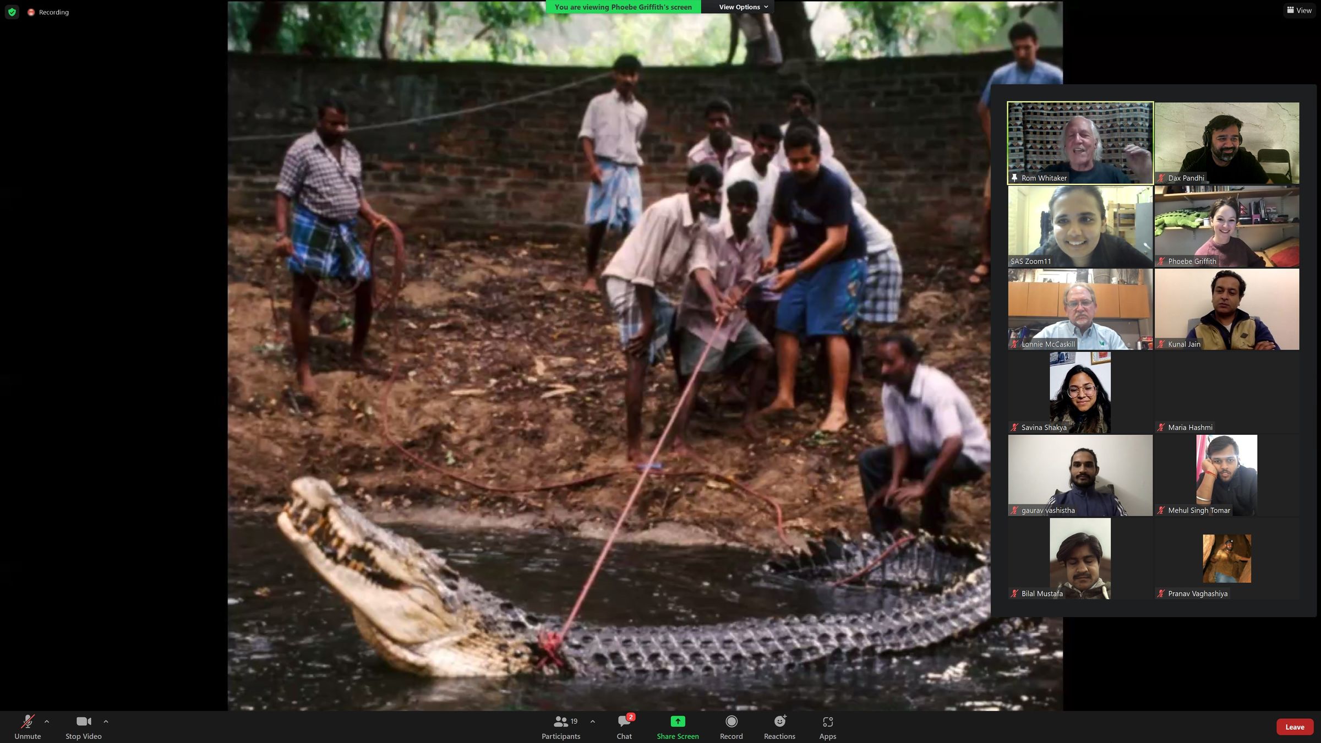Select Dax Pandhi's video thumbnail

[x=1227, y=143]
